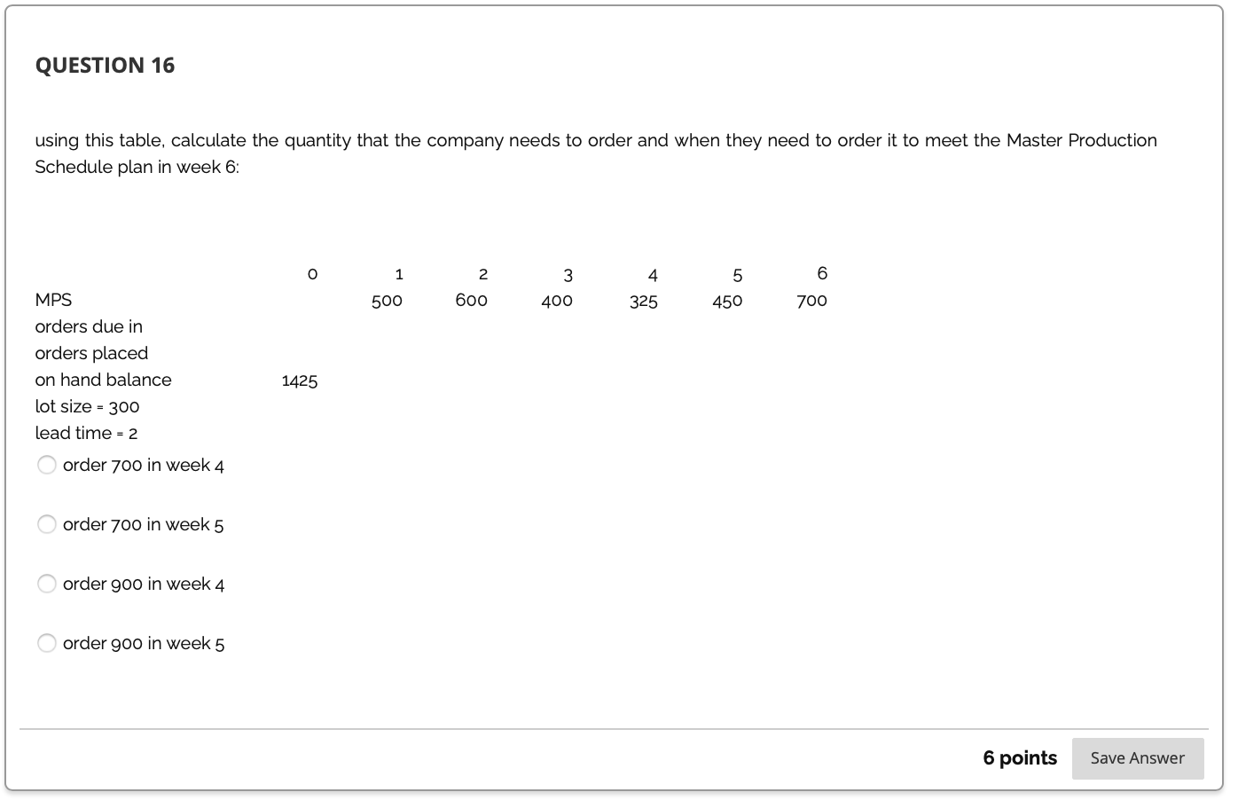Click the QUESTION 16 heading

pyautogui.click(x=105, y=65)
